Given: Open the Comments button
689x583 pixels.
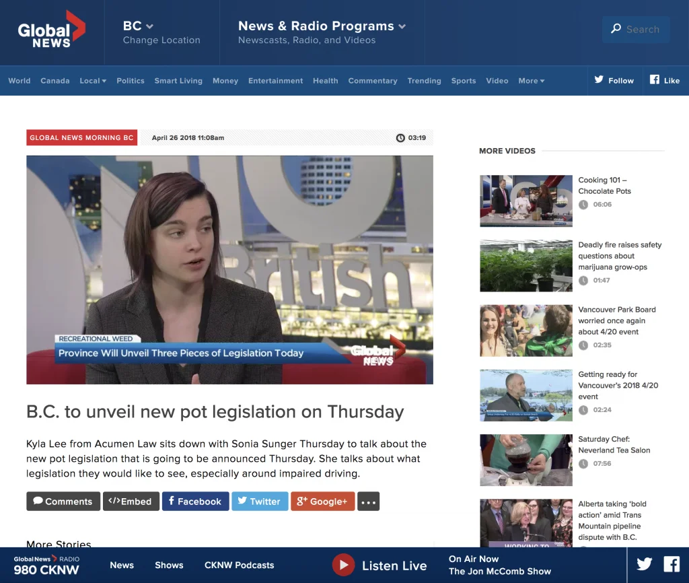Looking at the screenshot, I should (x=63, y=502).
